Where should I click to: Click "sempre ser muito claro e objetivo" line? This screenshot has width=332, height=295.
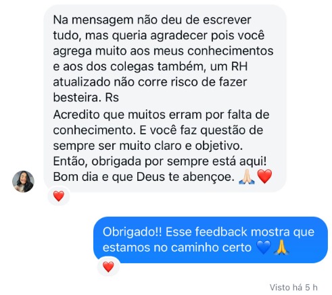148,146
